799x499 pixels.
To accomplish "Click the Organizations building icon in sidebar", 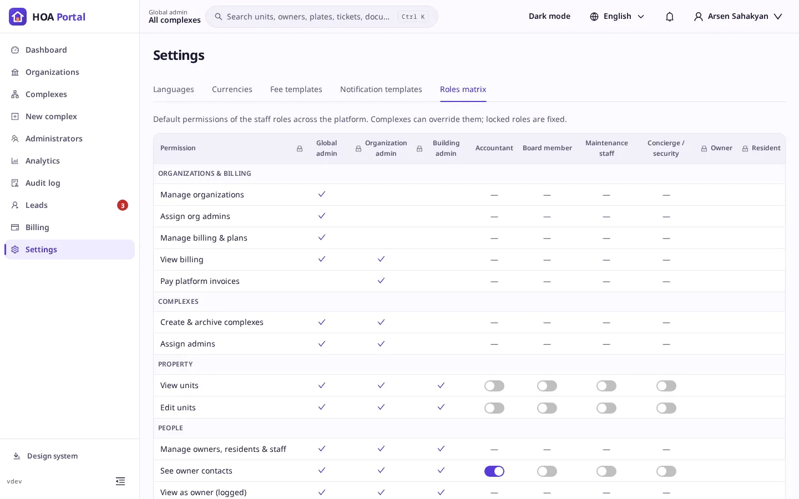I will click(x=15, y=72).
